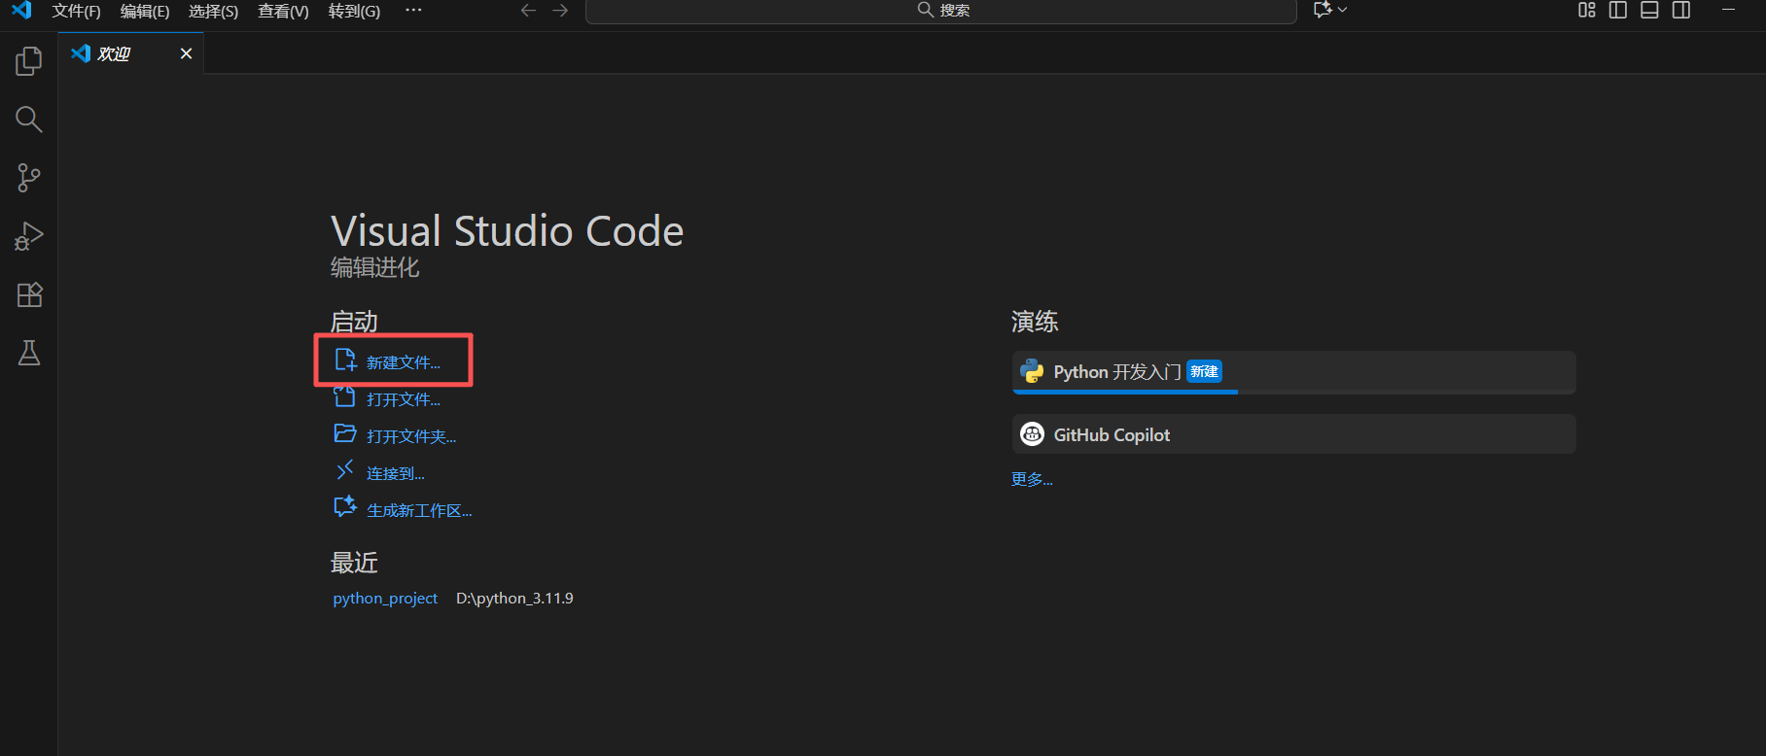Viewport: 1766px width, 756px height.
Task: Open the 文件(F) menu
Action: click(76, 11)
